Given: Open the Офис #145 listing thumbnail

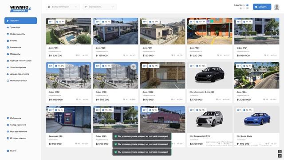Looking at the screenshot, I should [x=115, y=120].
